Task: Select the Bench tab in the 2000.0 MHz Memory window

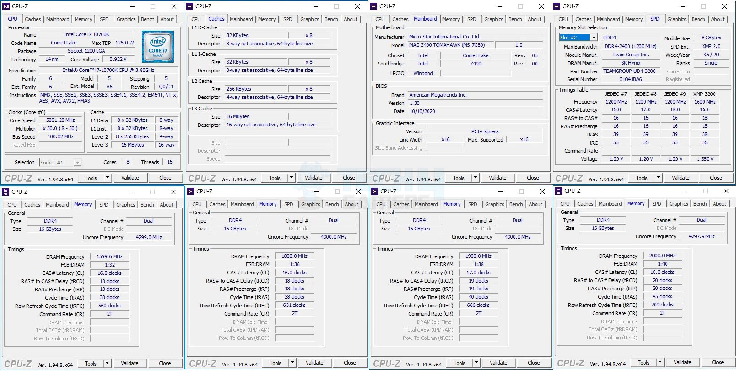Action: (x=700, y=204)
